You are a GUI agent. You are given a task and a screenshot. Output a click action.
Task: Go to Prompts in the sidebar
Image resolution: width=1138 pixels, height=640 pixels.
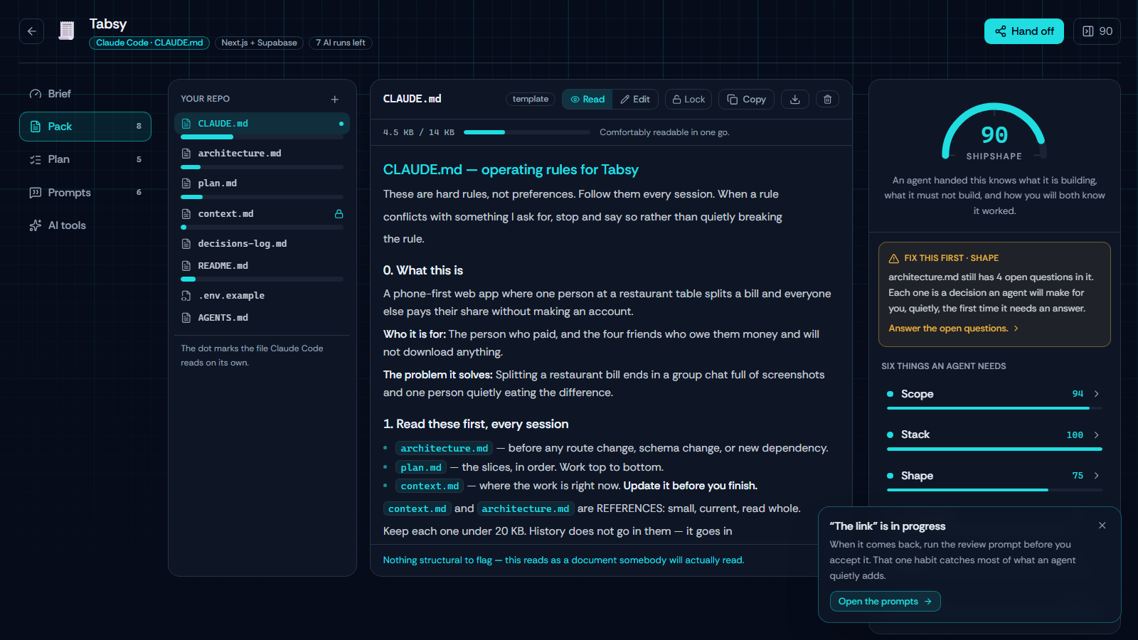[x=85, y=193]
